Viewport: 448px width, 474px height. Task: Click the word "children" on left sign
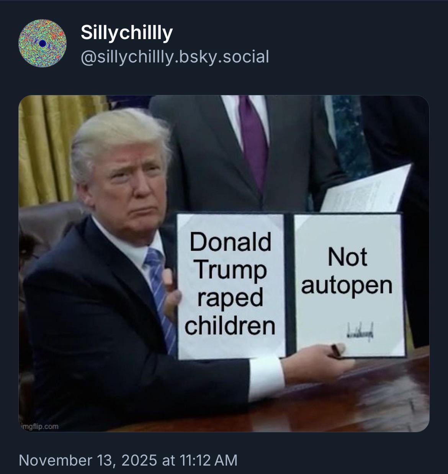tap(230, 326)
